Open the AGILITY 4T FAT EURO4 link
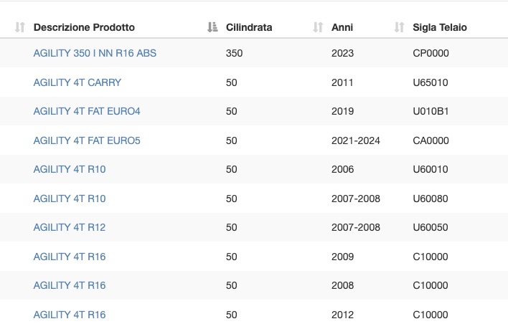The image size is (508, 334). 87,111
